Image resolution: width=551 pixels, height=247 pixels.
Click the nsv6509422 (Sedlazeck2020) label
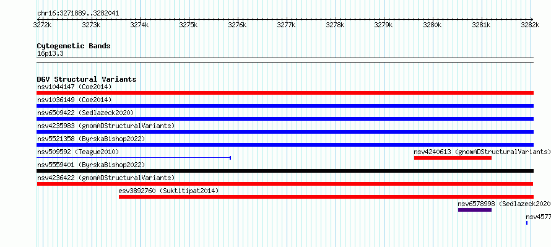85,113
